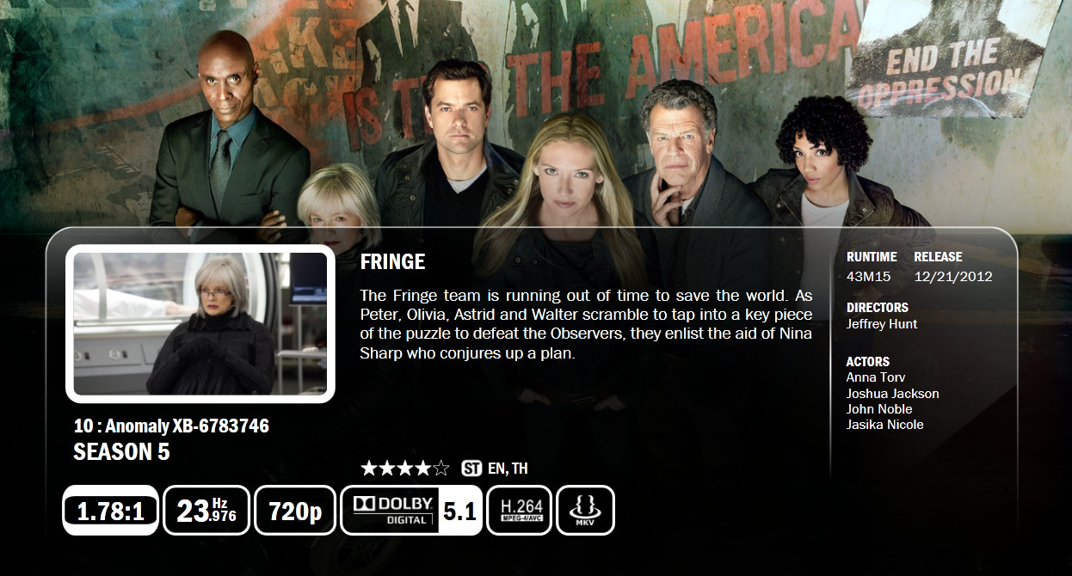
Task: Click the Dolby Digital logo badge
Action: coord(391,511)
